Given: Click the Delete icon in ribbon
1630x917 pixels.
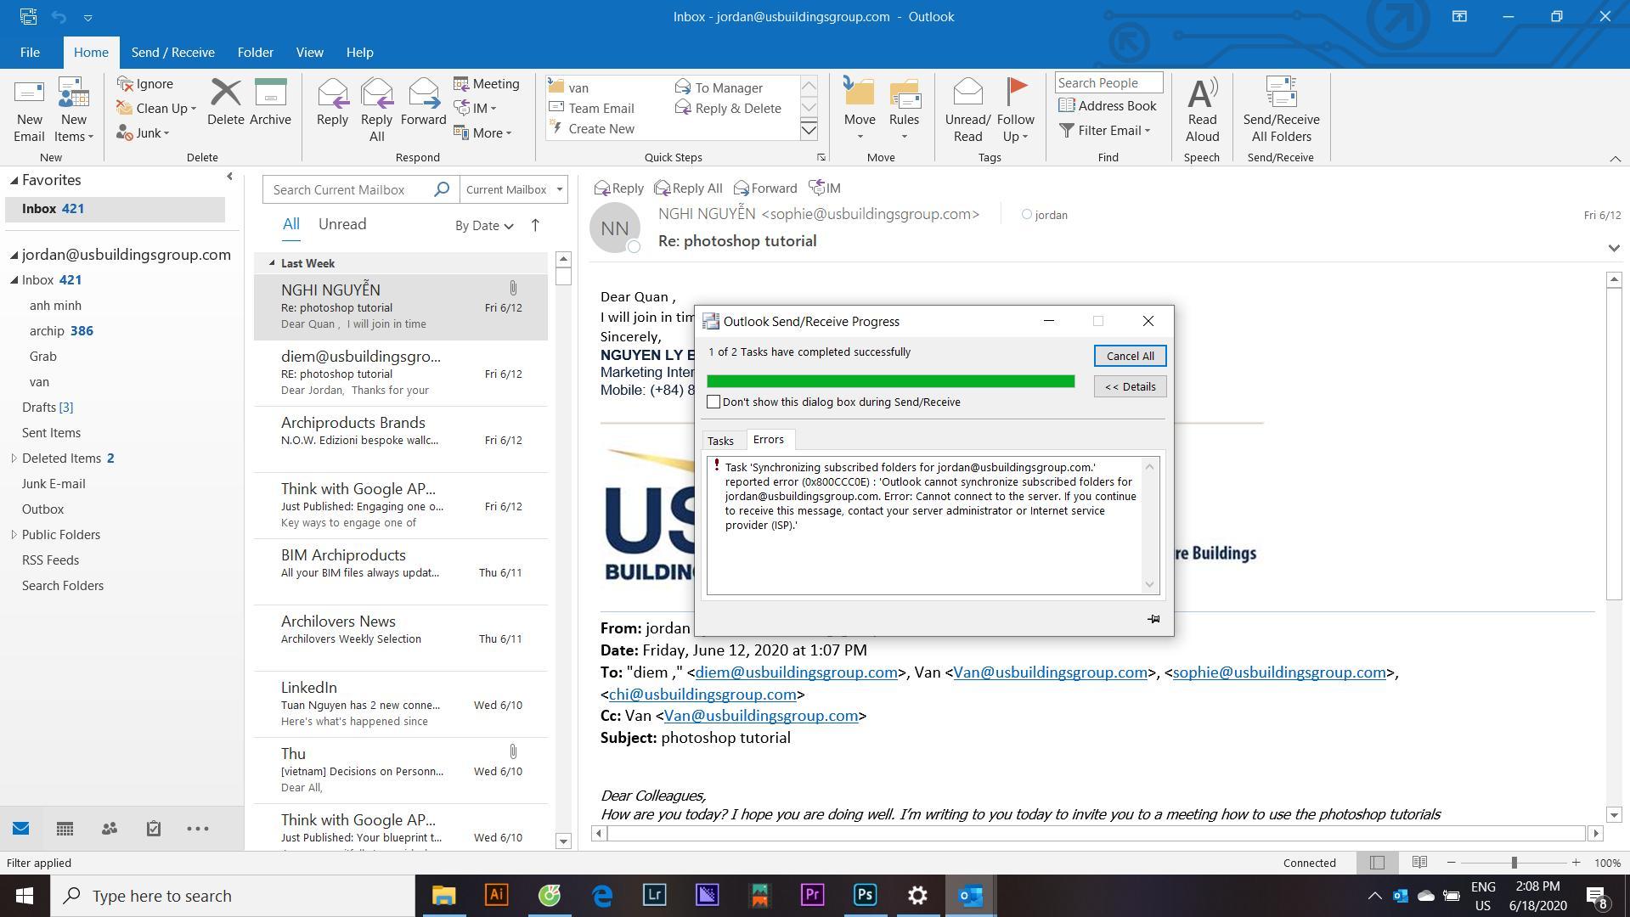Looking at the screenshot, I should (x=225, y=102).
